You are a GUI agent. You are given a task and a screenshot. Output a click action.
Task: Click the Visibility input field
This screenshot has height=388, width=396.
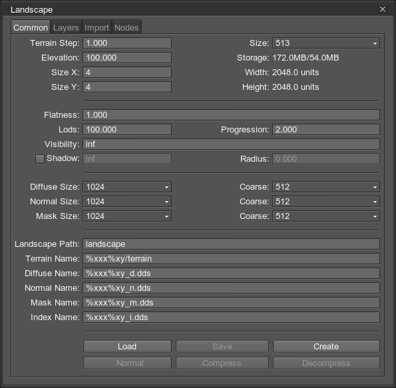tap(231, 144)
